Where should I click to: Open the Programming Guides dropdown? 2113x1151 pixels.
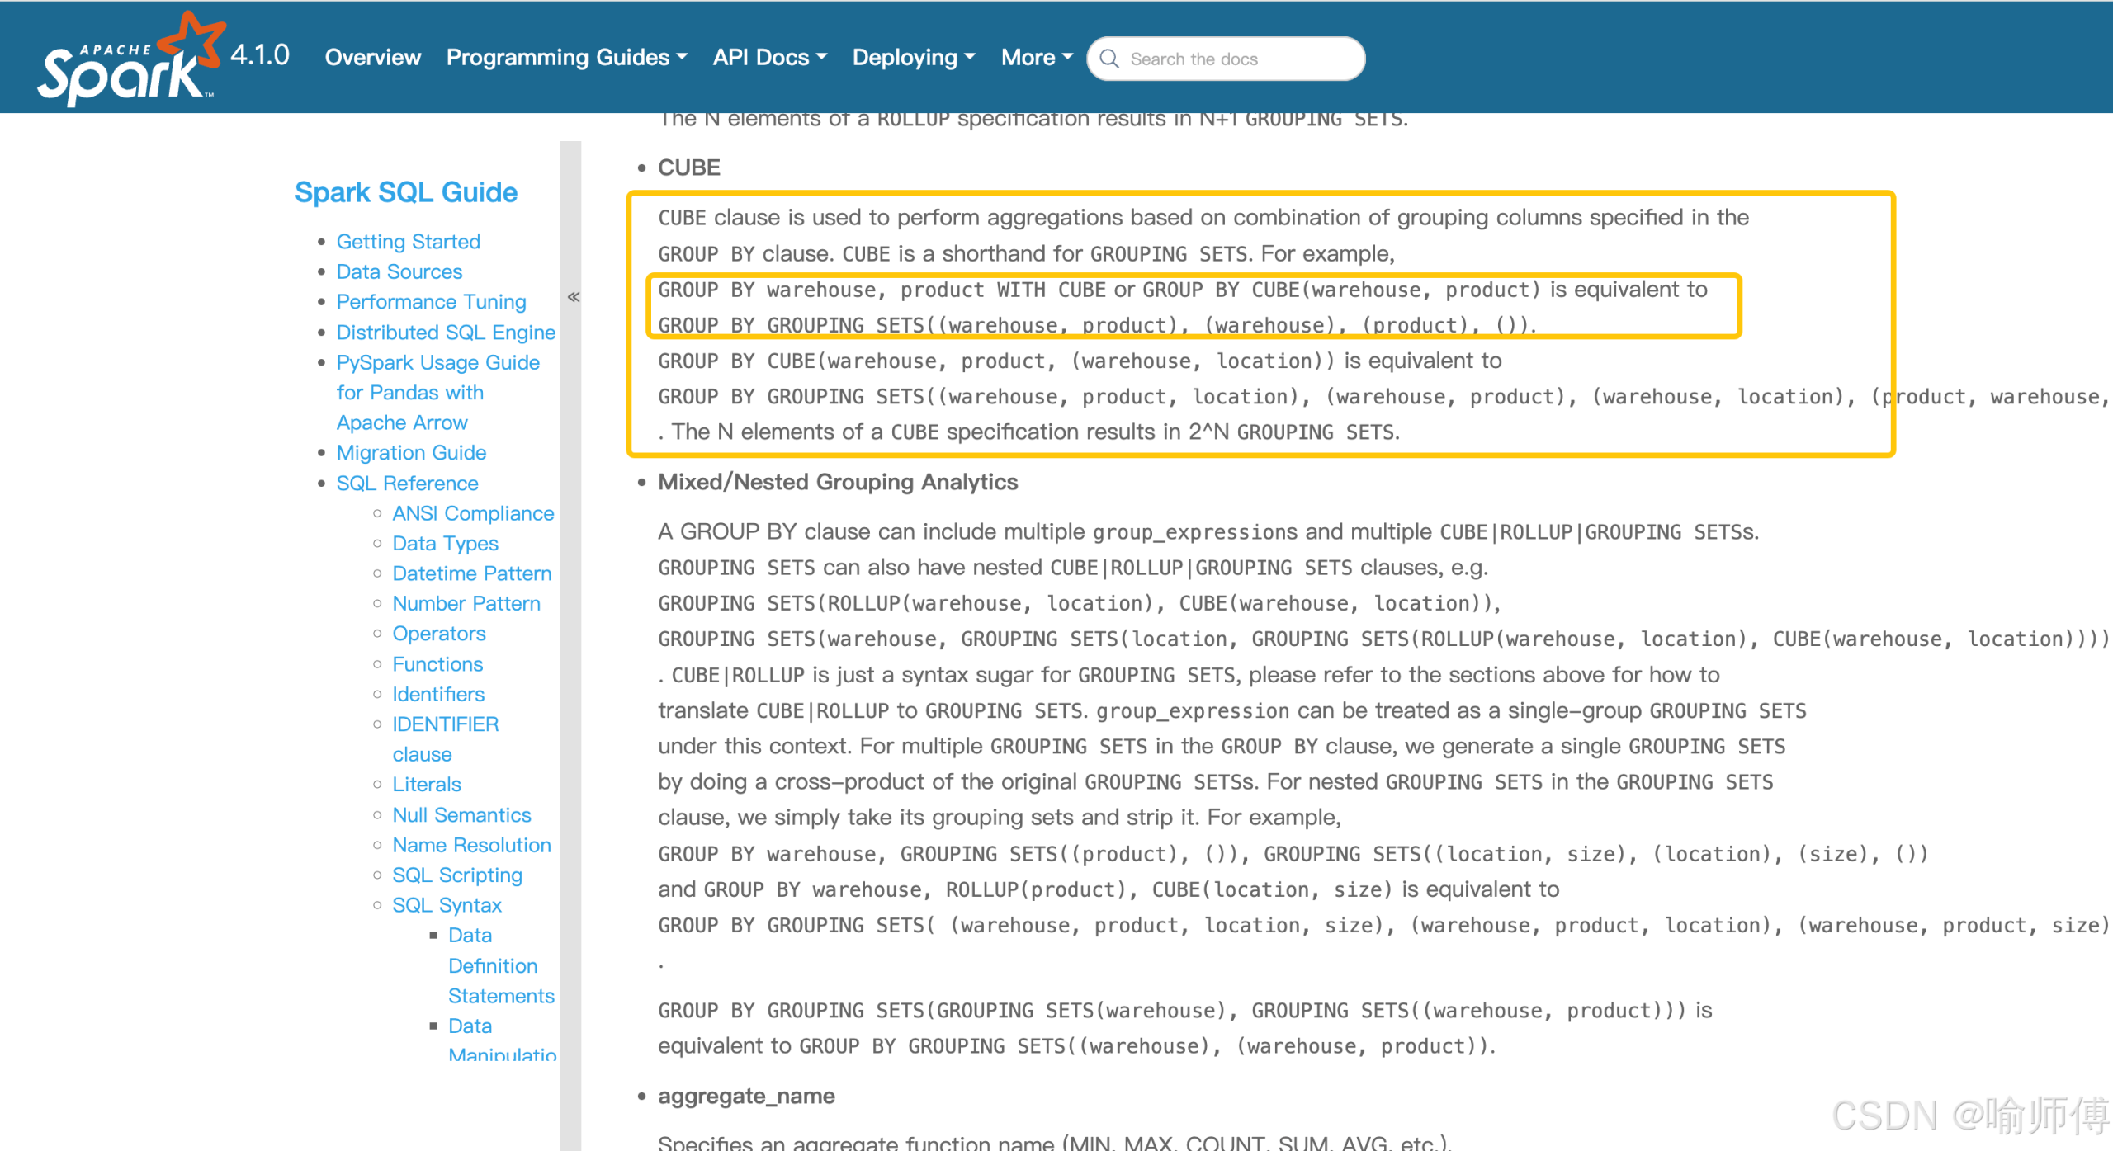pos(566,57)
